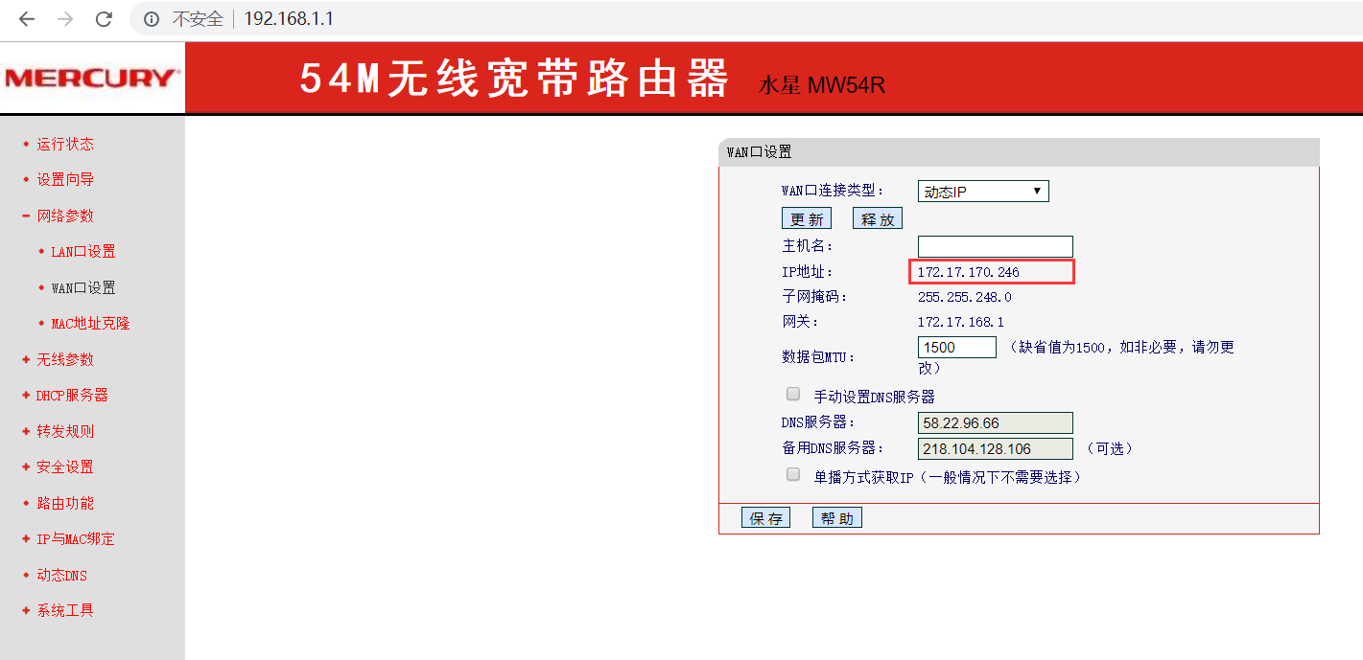This screenshot has height=660, width=1363.
Task: Expand the DHCP服务器 section
Action: click(72, 396)
